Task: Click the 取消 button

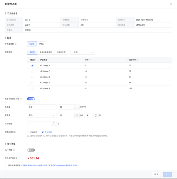Action: (156, 174)
